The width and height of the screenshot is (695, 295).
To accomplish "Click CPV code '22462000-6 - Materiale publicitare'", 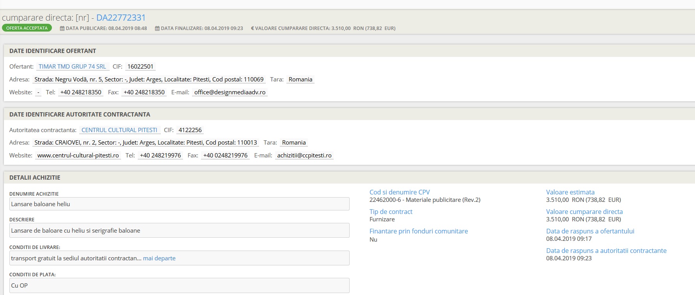I will 425,200.
